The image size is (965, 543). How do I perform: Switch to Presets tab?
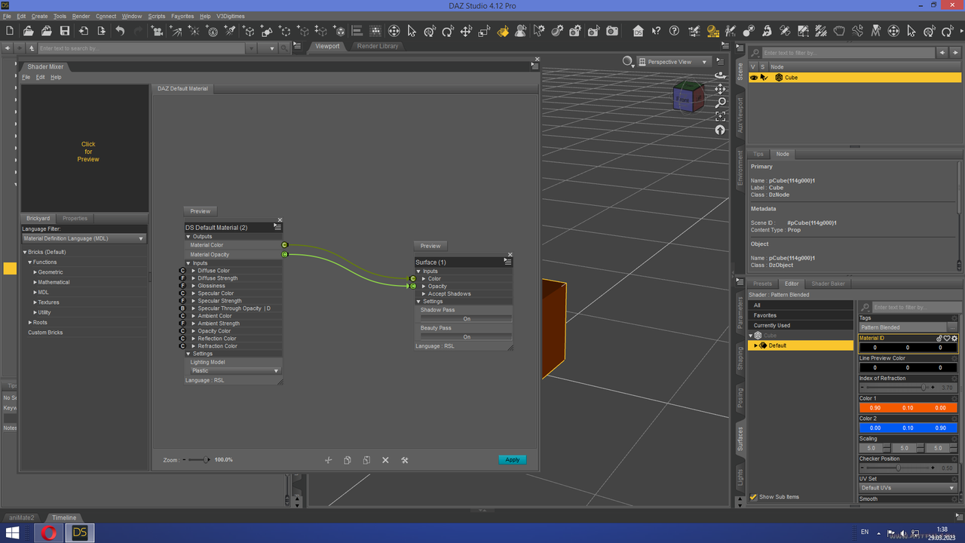(x=763, y=284)
